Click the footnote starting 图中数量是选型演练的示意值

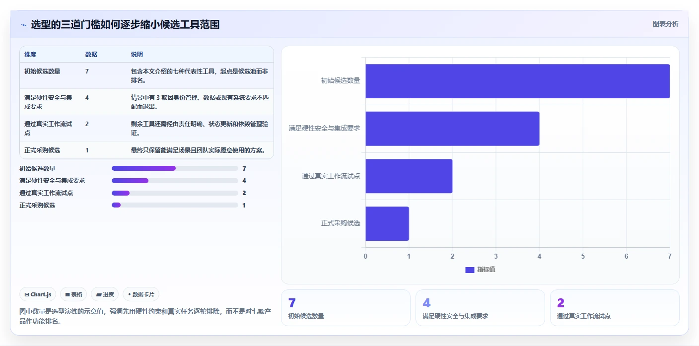click(x=145, y=316)
